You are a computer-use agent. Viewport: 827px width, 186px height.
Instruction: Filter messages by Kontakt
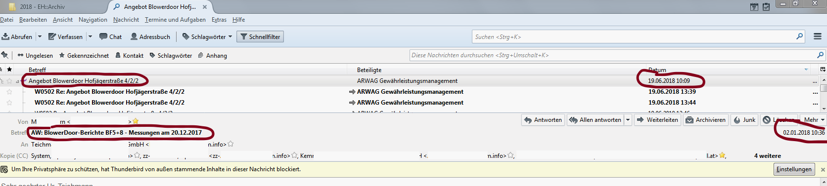pos(129,56)
